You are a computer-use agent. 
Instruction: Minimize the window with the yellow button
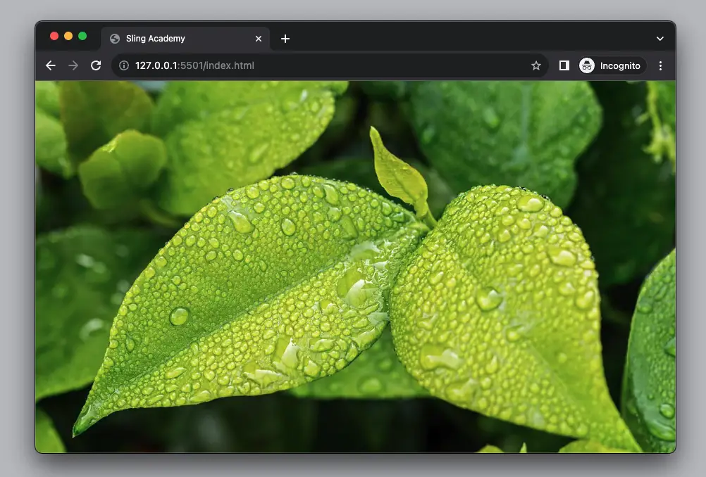point(68,36)
